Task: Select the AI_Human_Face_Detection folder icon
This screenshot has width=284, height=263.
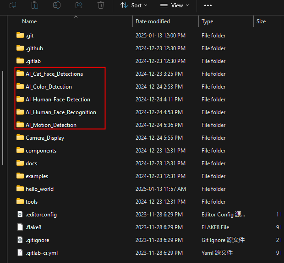Action: coord(20,99)
